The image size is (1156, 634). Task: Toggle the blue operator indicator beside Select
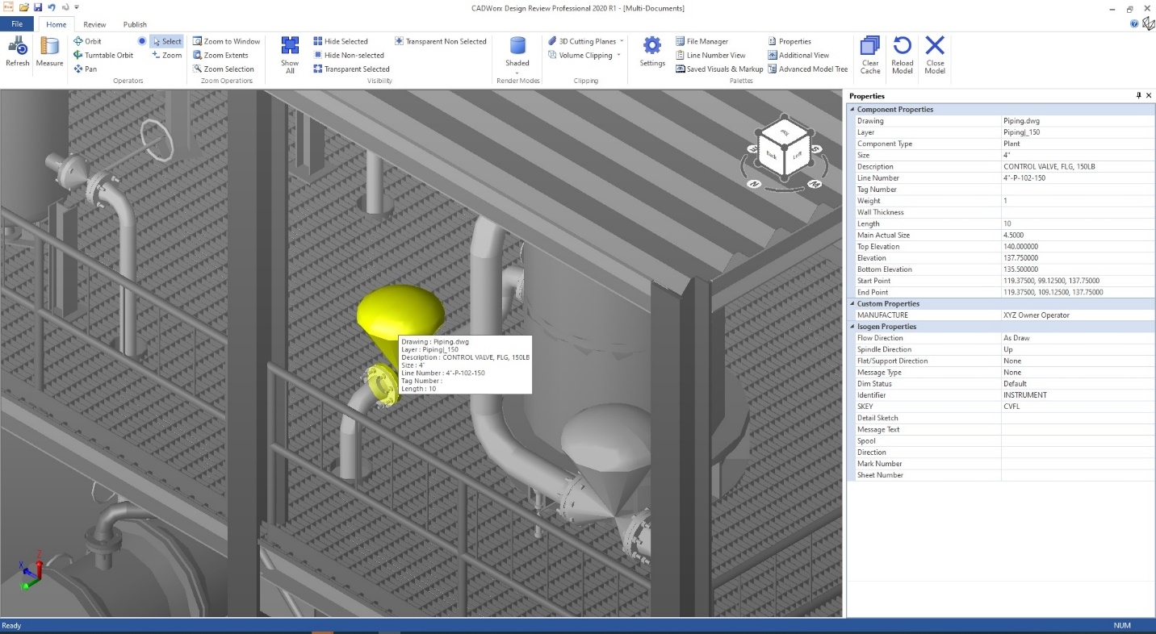(142, 41)
